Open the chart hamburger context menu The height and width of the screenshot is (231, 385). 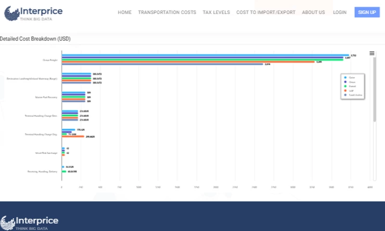point(372,53)
